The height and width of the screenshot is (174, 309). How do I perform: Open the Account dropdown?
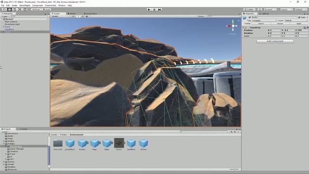pyautogui.click(x=270, y=10)
